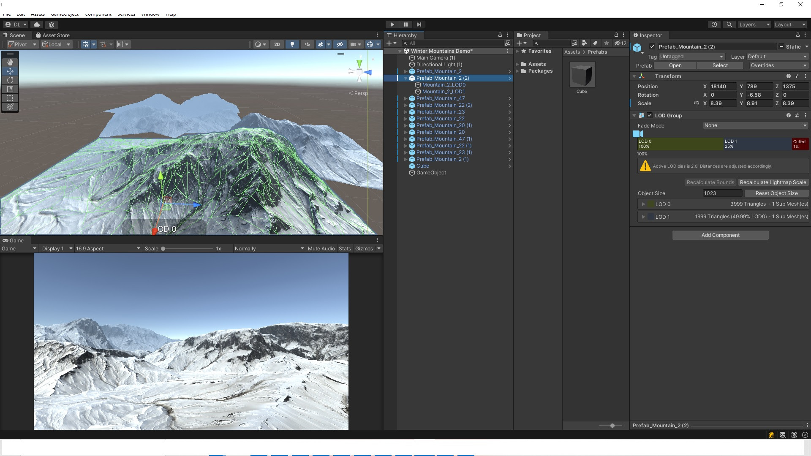Select the Cube prefab thumbnail
This screenshot has width=811, height=456.
[582, 75]
